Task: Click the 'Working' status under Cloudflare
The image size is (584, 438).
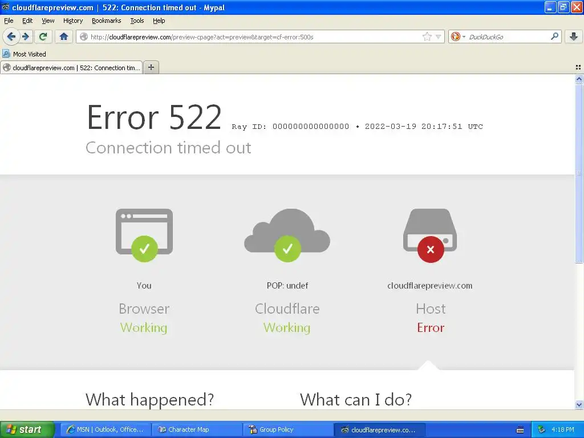Action: click(287, 328)
